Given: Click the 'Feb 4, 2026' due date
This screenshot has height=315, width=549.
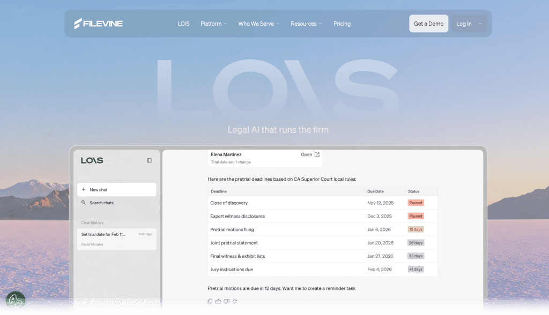Looking at the screenshot, I should coord(379,269).
